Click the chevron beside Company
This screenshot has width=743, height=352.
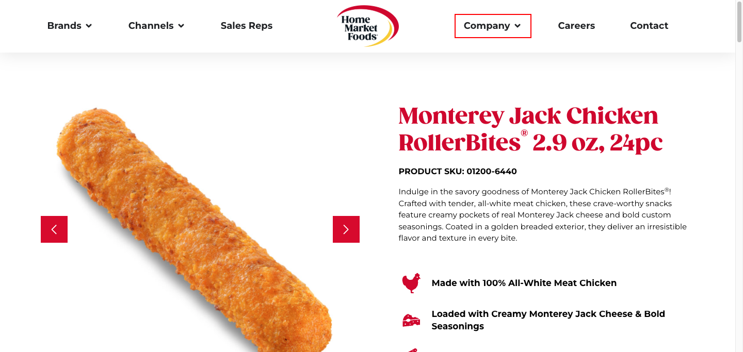click(518, 26)
